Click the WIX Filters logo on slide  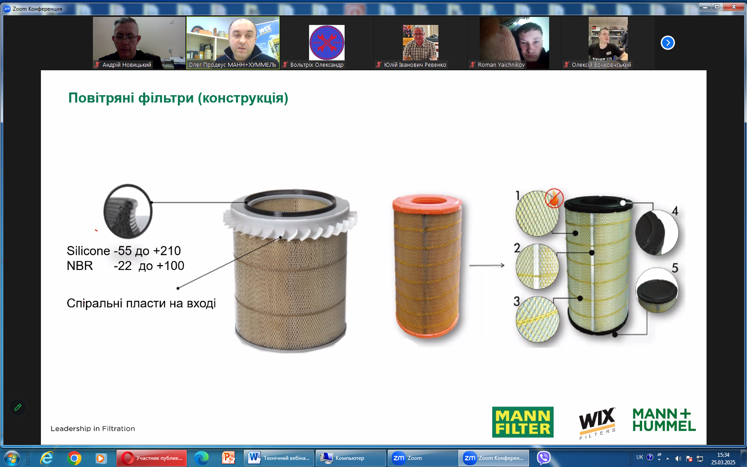[x=598, y=423]
